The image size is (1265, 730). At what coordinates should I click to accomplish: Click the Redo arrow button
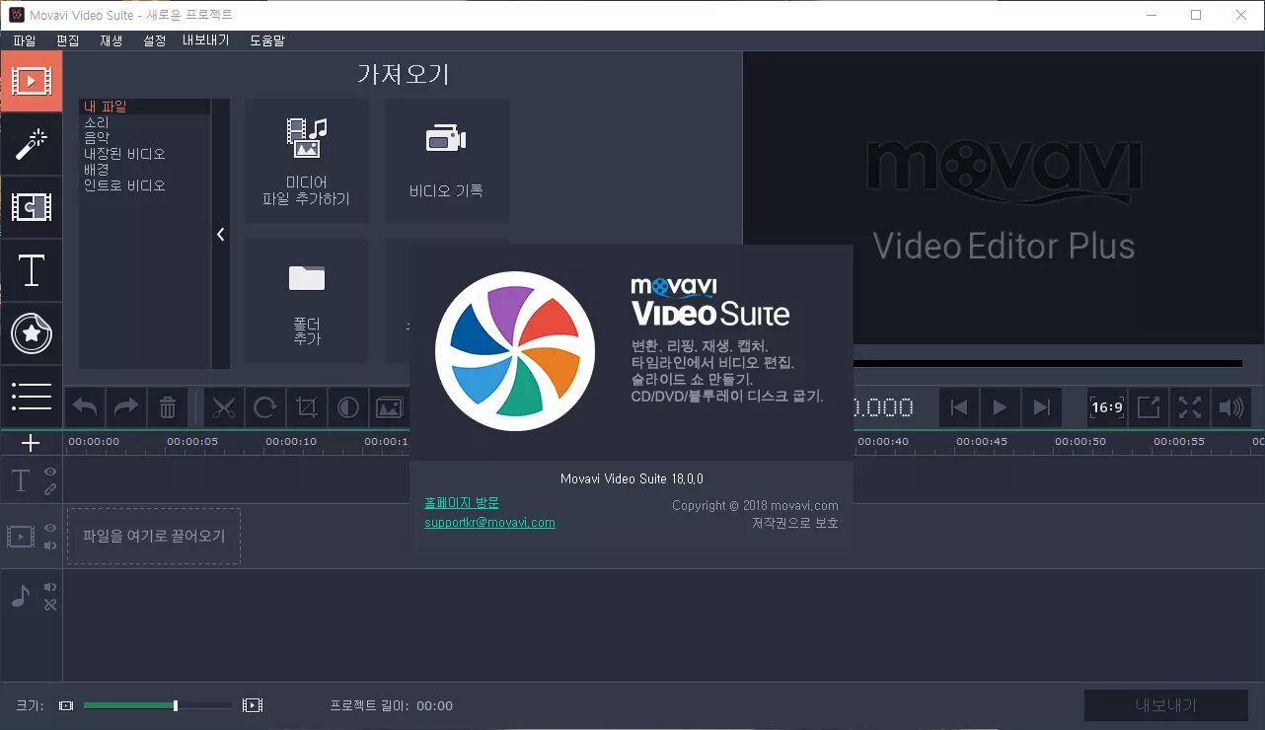[126, 407]
